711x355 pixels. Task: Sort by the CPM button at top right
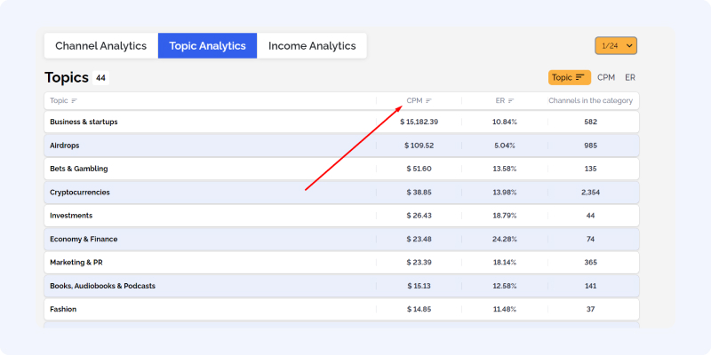coord(606,77)
